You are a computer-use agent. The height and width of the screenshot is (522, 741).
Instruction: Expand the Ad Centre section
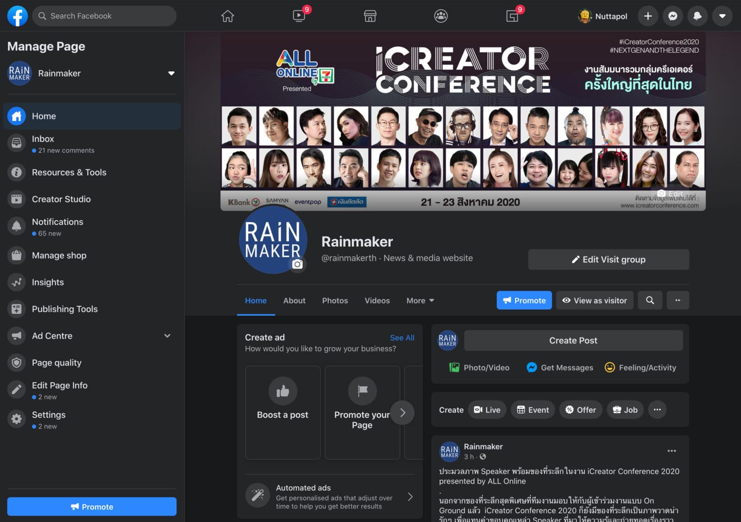click(167, 336)
